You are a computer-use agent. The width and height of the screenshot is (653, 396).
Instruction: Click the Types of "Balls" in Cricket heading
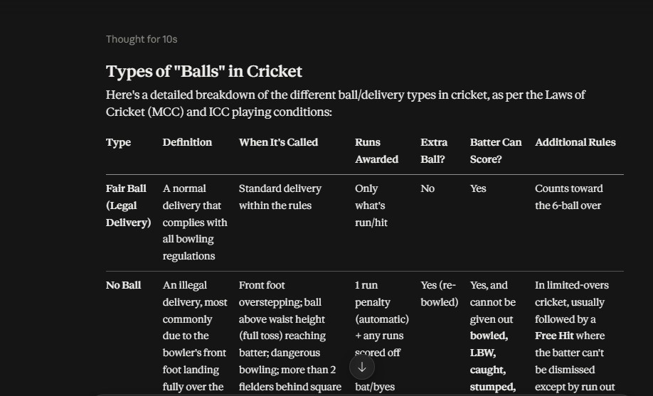tap(204, 71)
